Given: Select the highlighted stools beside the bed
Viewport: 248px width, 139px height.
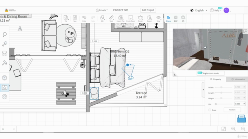Looking at the screenshot, I should (x=94, y=93).
